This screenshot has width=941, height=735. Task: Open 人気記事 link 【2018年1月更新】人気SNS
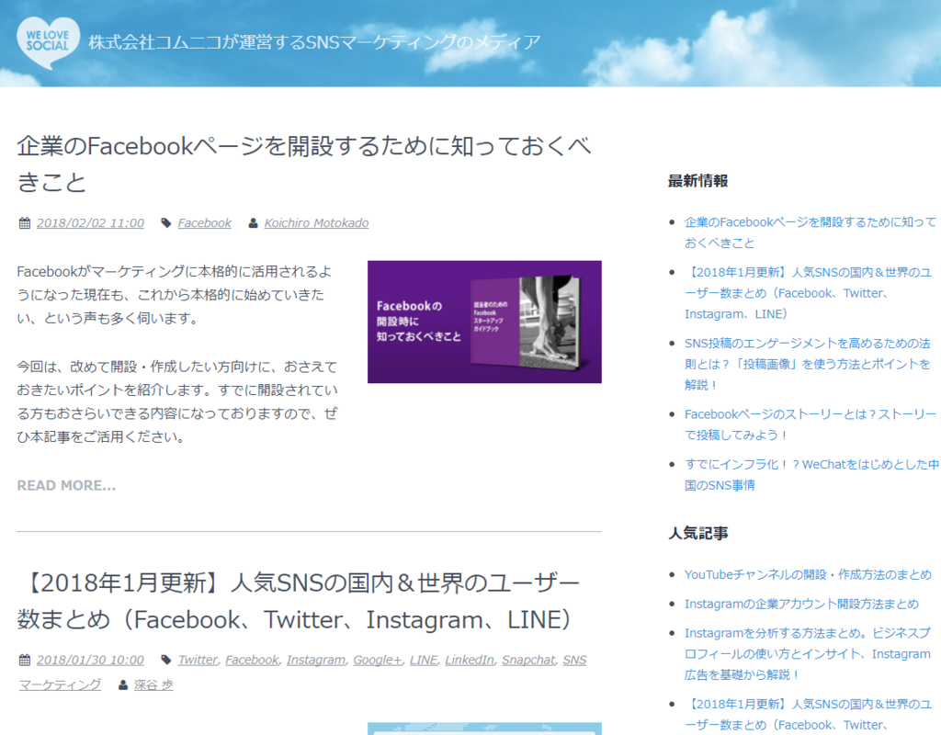(x=809, y=714)
